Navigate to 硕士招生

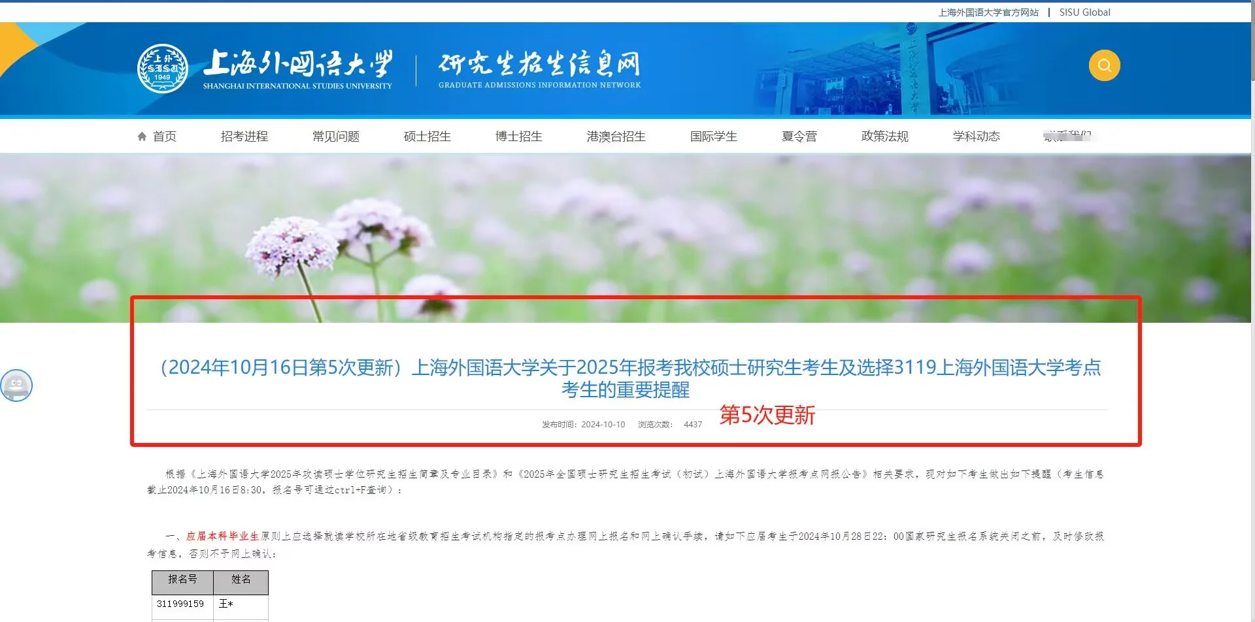click(427, 136)
